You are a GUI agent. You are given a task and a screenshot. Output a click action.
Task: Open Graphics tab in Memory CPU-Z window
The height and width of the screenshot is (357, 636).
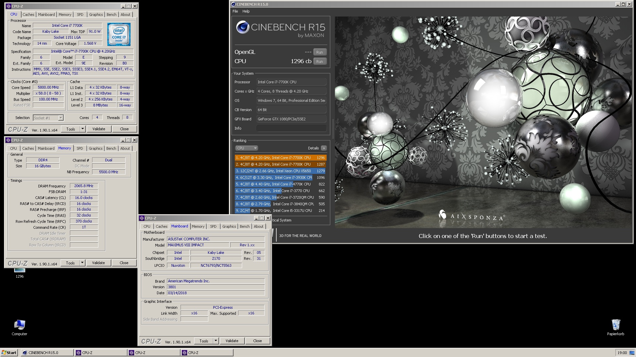pyautogui.click(x=95, y=148)
